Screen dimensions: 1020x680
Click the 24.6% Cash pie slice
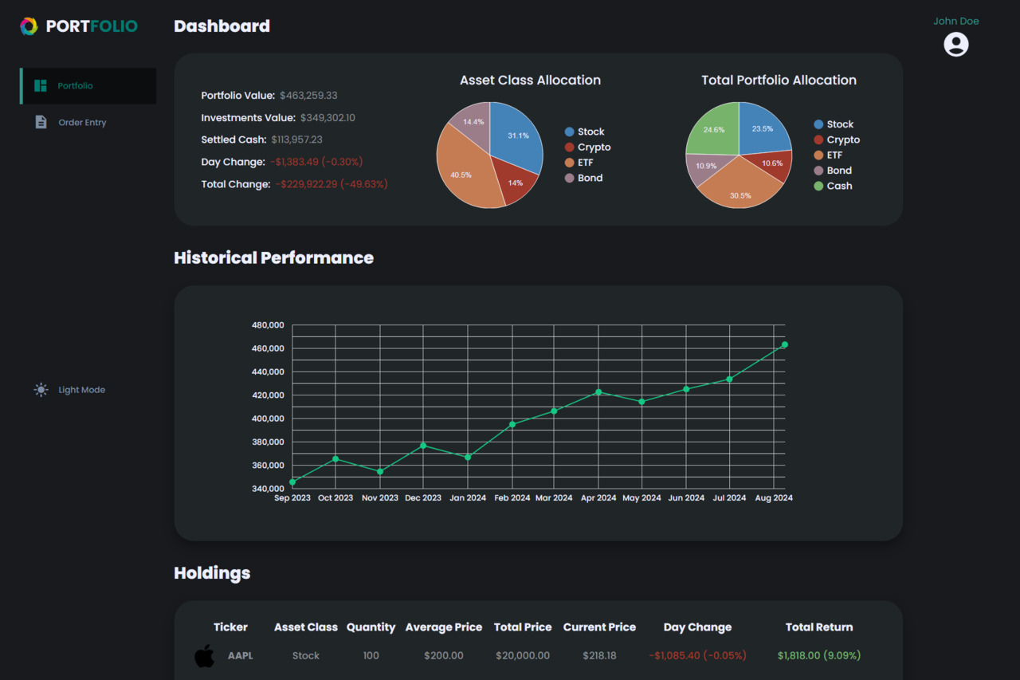coord(712,129)
